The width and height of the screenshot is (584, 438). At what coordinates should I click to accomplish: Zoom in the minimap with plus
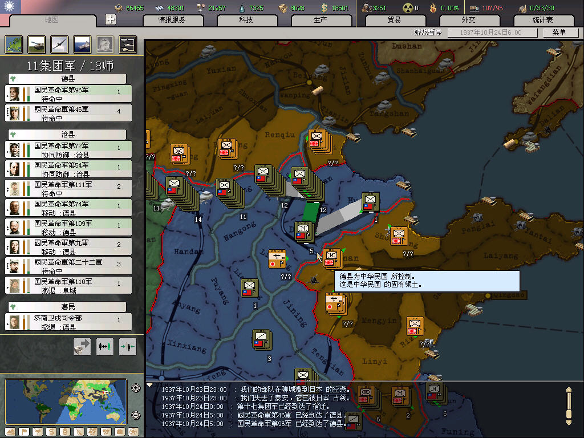(136, 388)
